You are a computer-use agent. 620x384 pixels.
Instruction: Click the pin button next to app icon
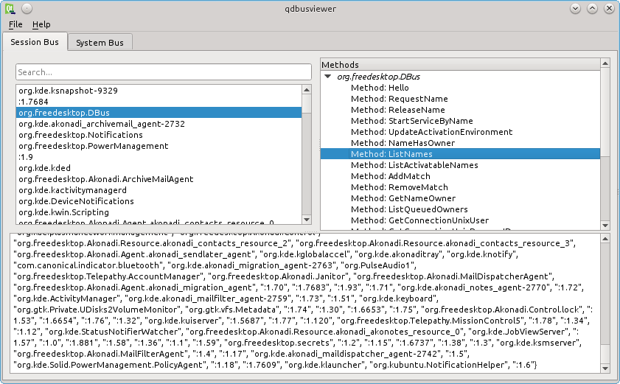(26, 8)
